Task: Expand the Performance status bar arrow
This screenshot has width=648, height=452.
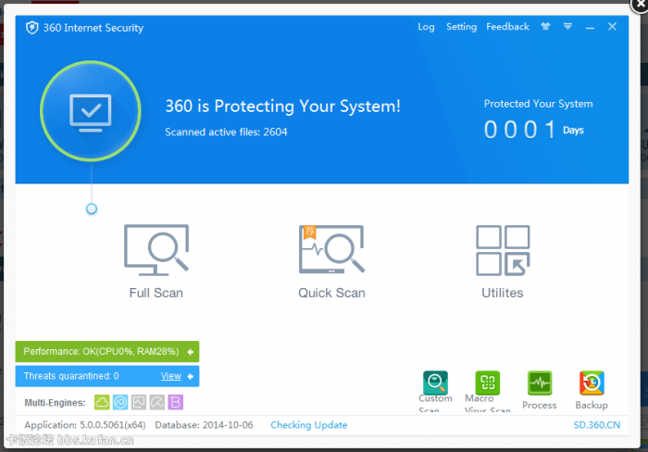Action: 190,352
